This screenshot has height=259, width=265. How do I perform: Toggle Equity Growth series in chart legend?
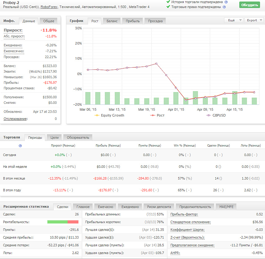pyautogui.click(x=109, y=115)
